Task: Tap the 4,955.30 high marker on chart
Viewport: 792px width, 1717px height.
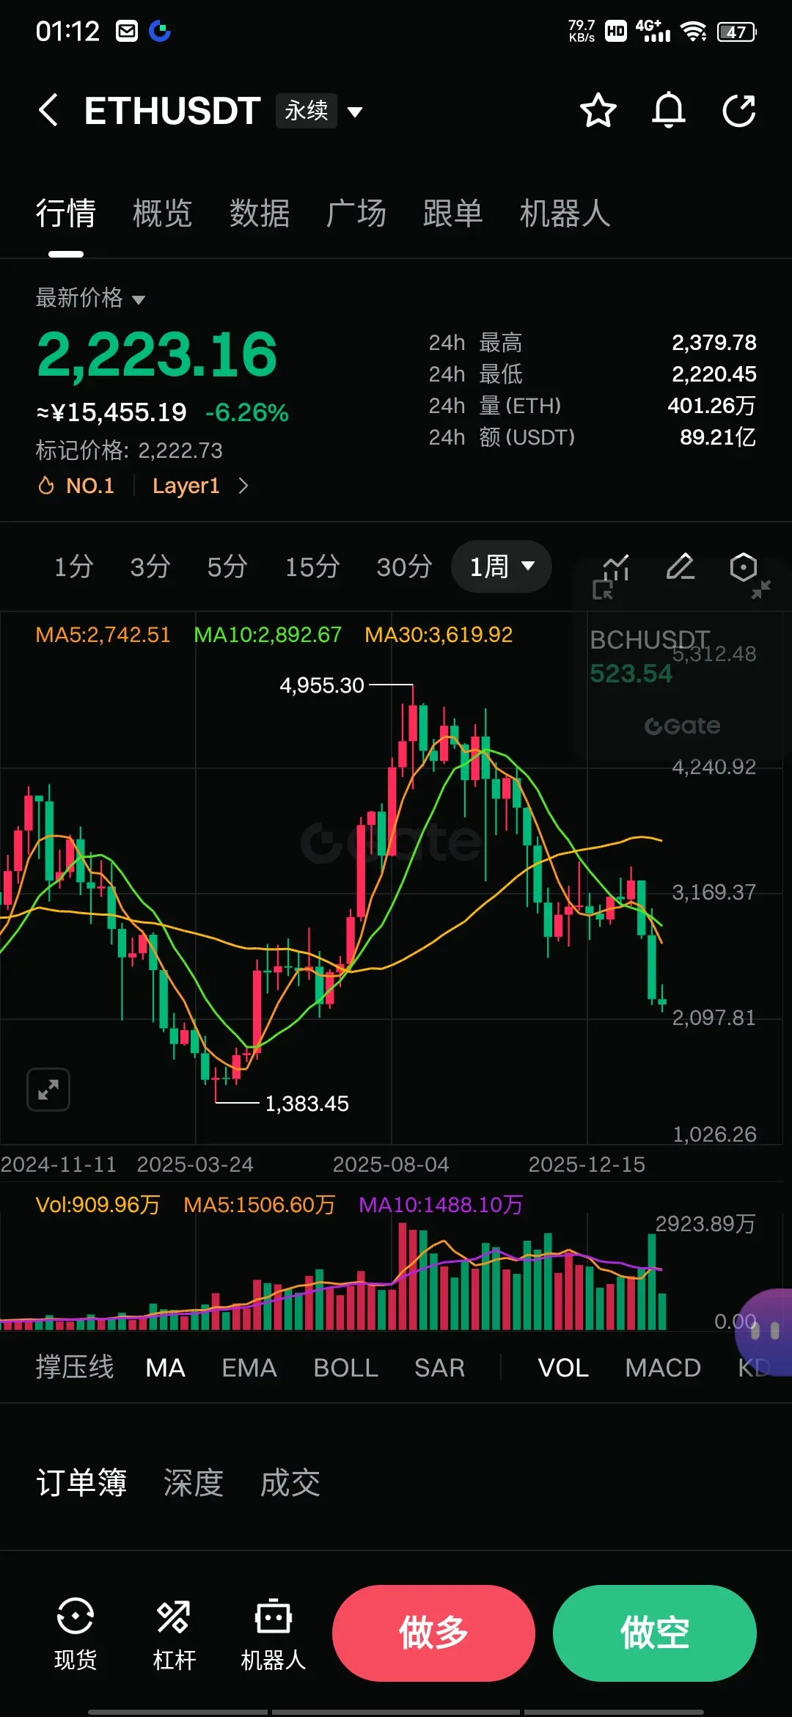Action: click(x=322, y=685)
